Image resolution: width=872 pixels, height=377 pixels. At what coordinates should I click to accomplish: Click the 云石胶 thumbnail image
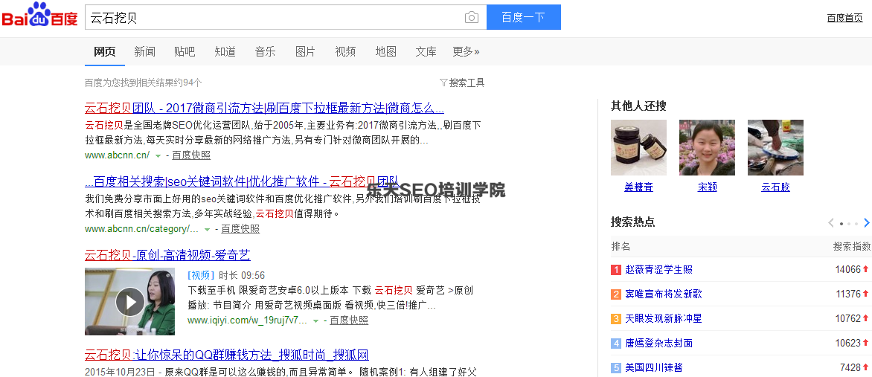775,147
